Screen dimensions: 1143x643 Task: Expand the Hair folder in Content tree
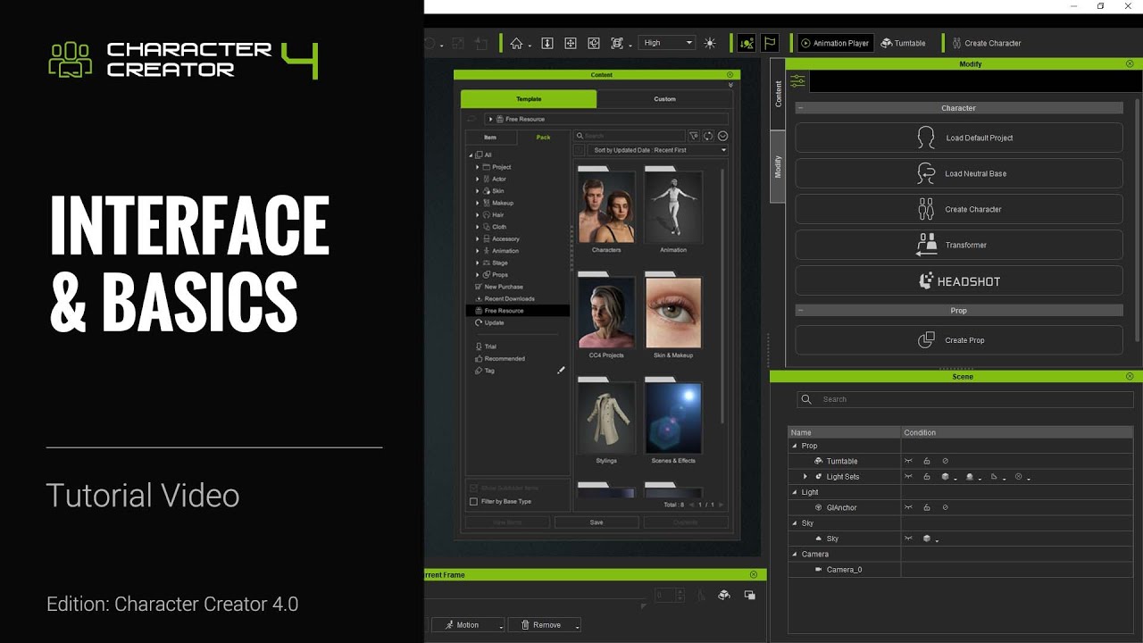[x=478, y=215]
